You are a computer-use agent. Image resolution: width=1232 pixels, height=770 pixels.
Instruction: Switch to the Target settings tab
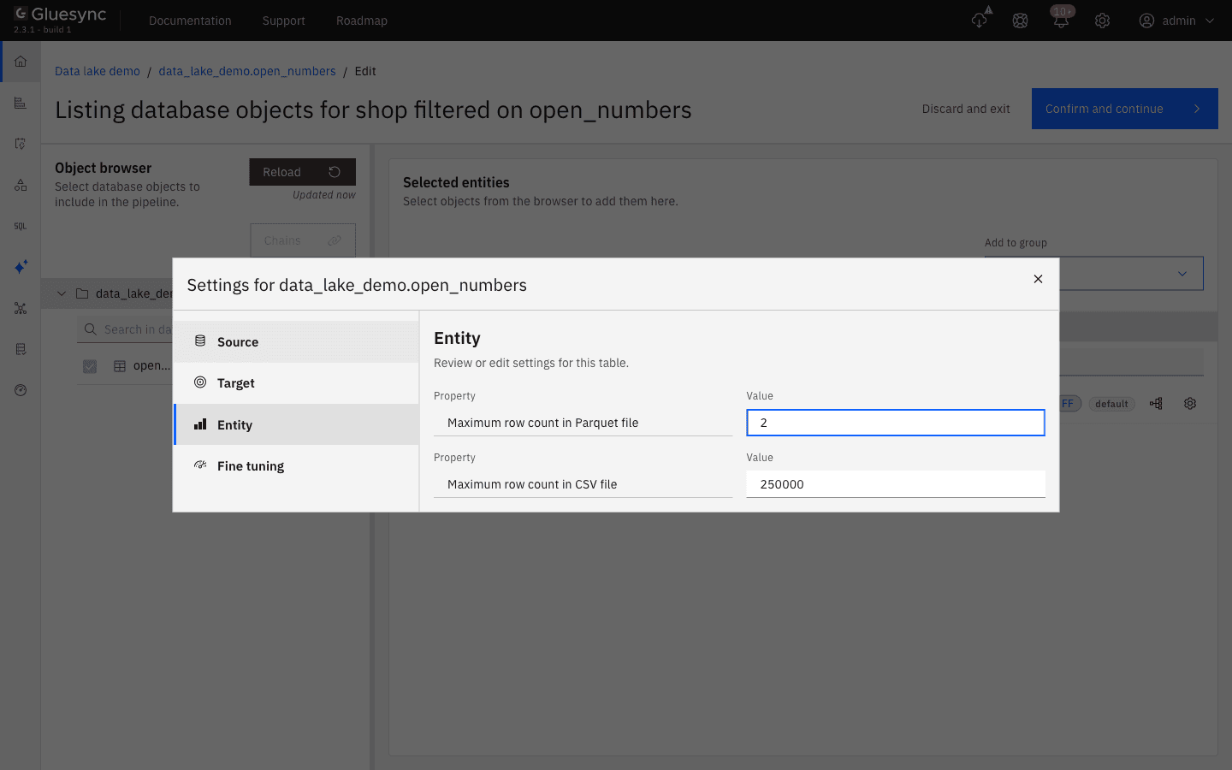[x=296, y=382]
